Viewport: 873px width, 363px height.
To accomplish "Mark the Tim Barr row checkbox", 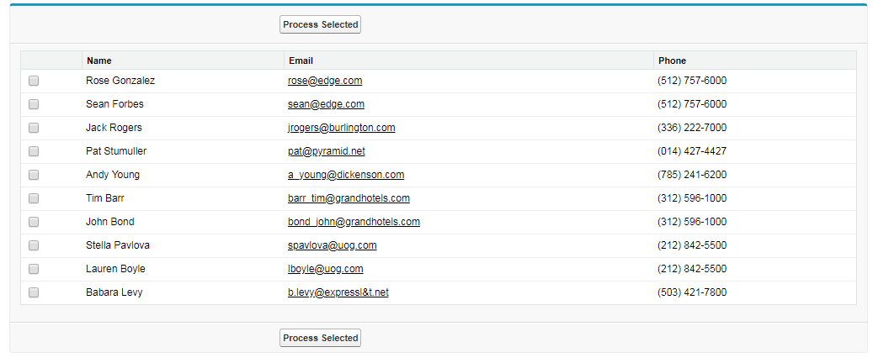I will coord(34,199).
